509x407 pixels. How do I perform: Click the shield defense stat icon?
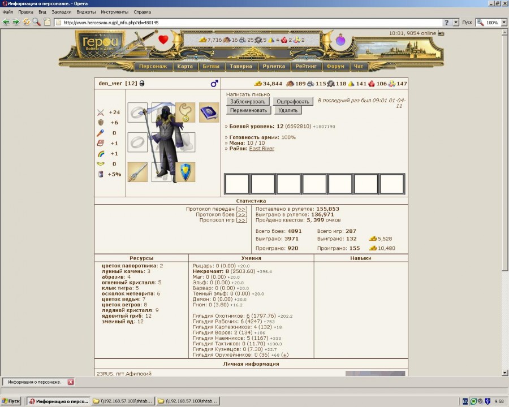coord(101,123)
